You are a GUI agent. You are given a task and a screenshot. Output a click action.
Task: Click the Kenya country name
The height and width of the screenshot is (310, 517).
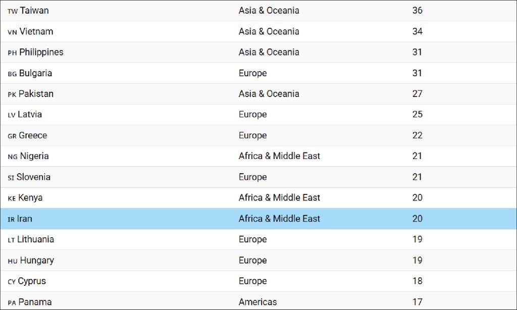[x=30, y=198]
